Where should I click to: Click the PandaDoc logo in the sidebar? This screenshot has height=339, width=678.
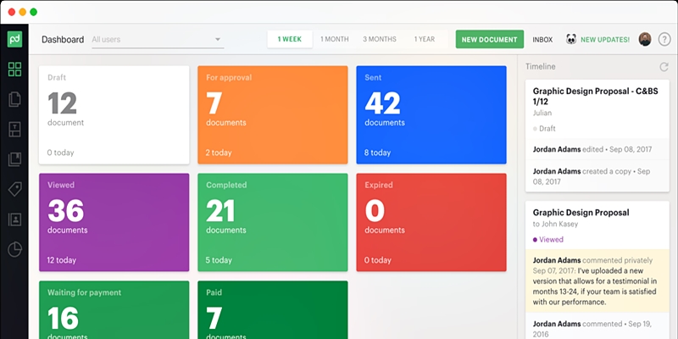pyautogui.click(x=14, y=40)
